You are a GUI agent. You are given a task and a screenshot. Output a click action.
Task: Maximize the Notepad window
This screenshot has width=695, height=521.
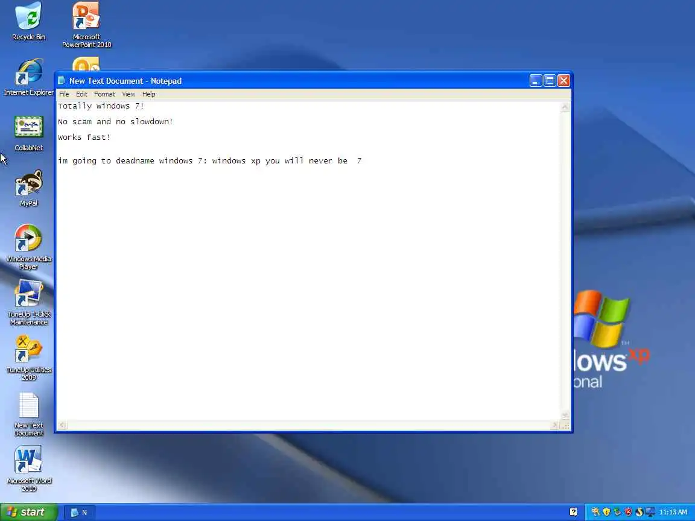click(550, 81)
